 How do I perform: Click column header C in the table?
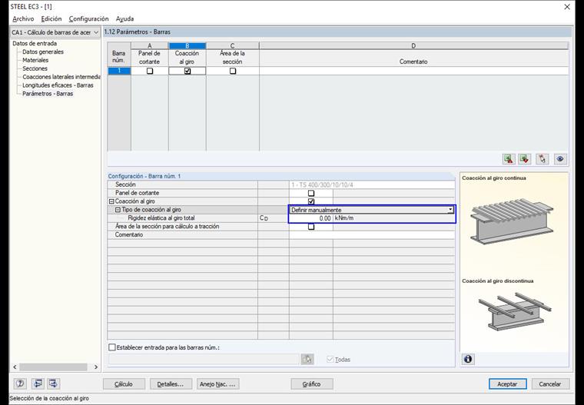232,46
